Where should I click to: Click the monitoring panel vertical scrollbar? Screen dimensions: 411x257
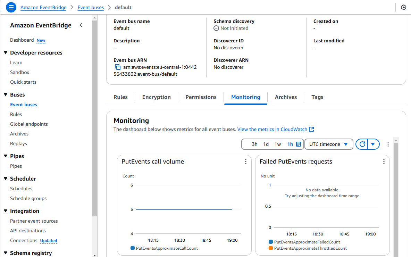coord(396,199)
